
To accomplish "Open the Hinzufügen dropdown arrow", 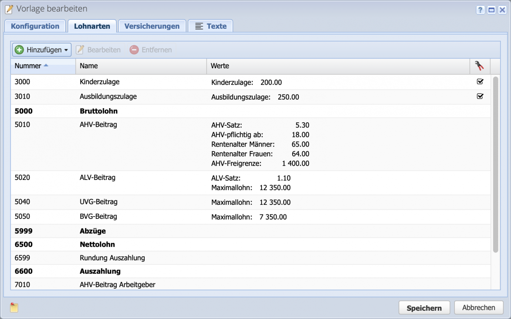I will point(66,50).
